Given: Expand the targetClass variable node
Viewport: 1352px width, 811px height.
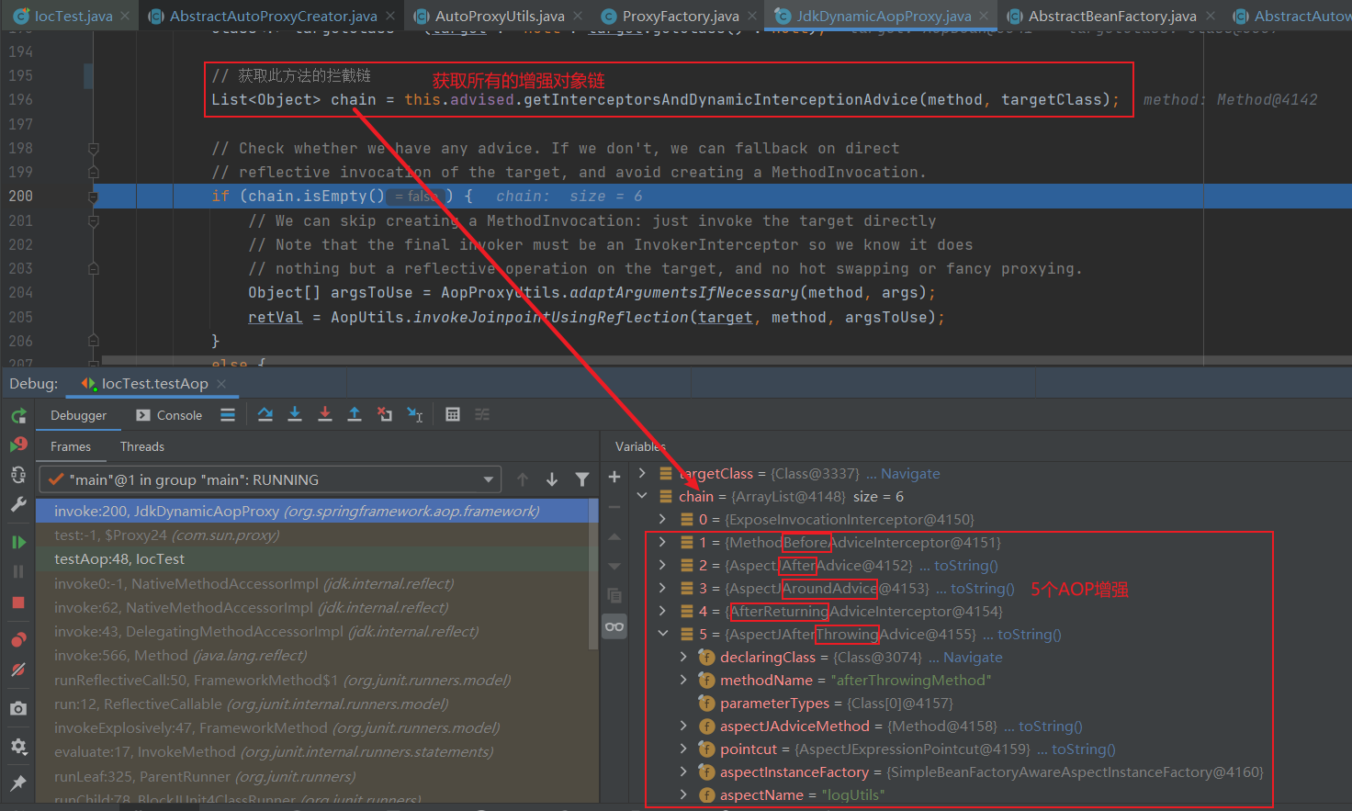Looking at the screenshot, I should tap(642, 473).
